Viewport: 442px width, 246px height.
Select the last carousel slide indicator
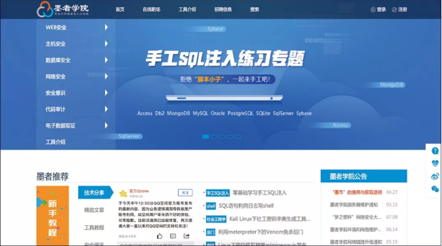[238, 137]
